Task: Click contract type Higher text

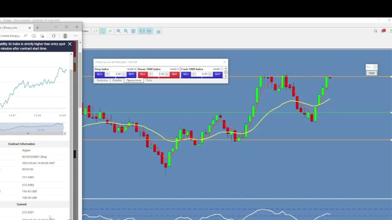Action: 26,150
